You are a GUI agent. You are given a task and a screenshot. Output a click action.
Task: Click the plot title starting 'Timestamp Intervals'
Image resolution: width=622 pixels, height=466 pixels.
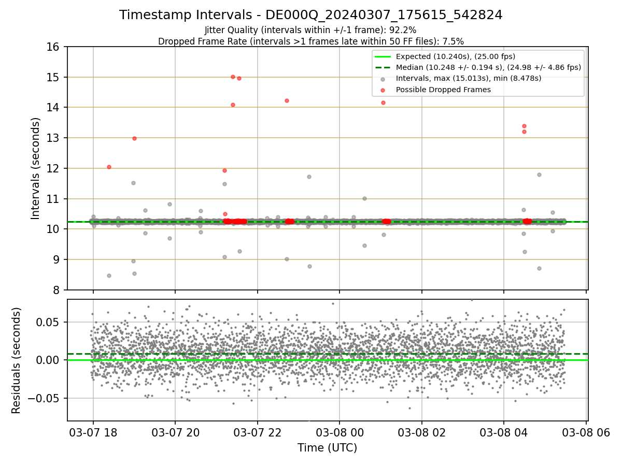tap(310, 15)
